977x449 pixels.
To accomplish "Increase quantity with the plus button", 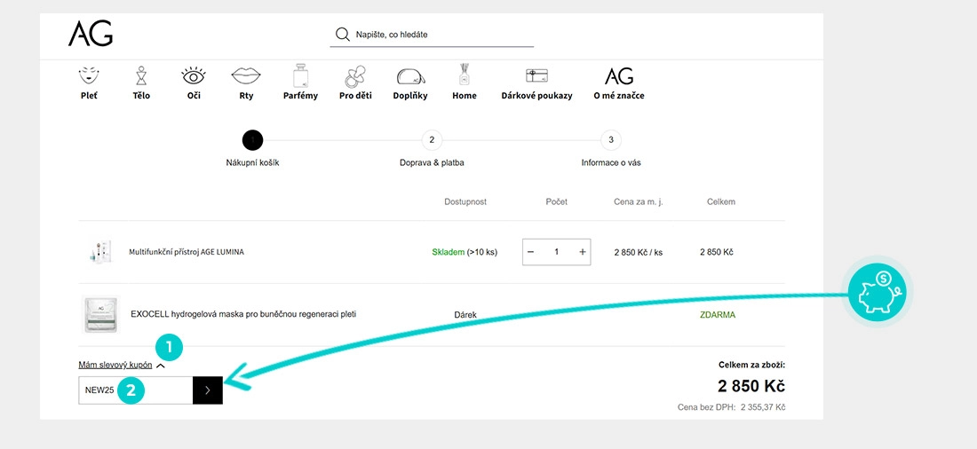I will (x=583, y=252).
